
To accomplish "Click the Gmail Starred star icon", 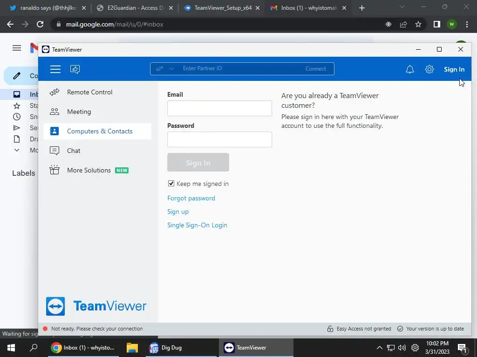I will tap(17, 106).
